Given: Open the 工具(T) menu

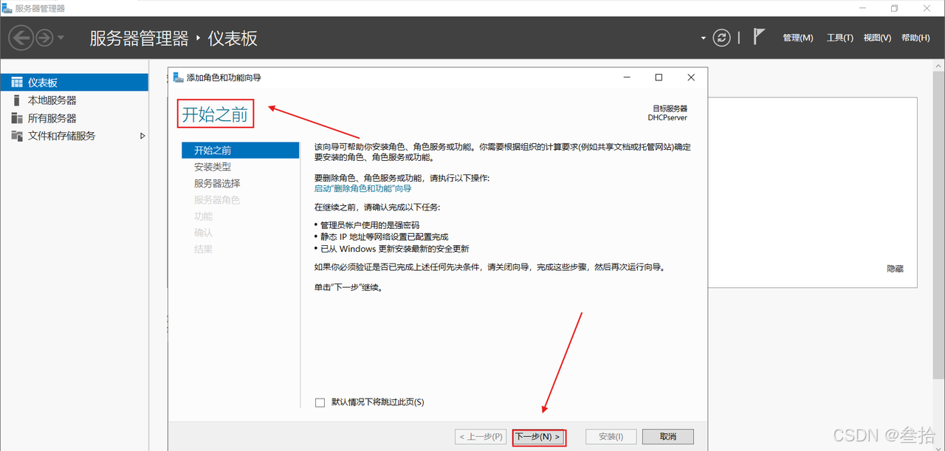Looking at the screenshot, I should (x=839, y=38).
